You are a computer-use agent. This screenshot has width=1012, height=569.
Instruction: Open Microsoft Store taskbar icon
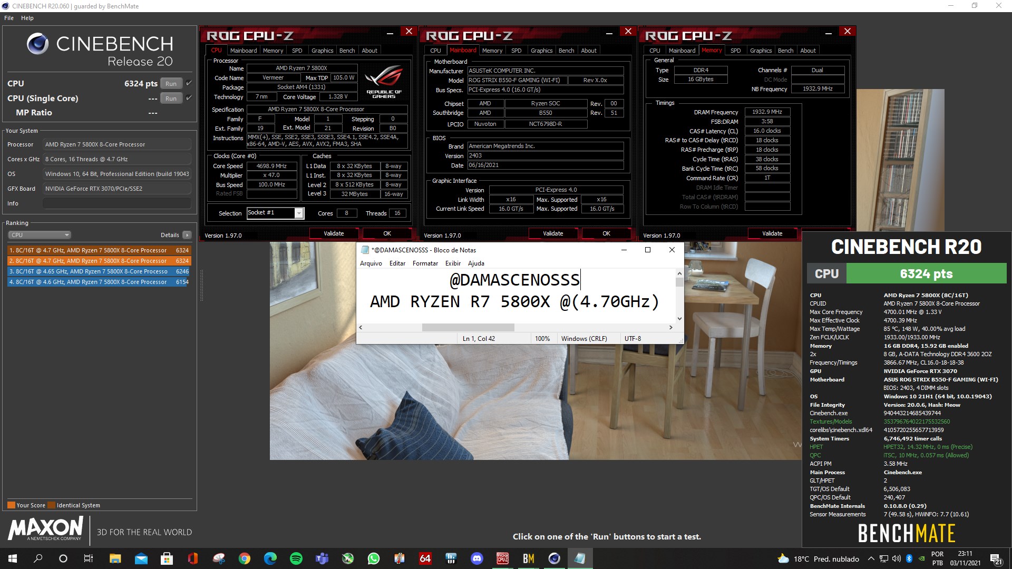point(167,558)
